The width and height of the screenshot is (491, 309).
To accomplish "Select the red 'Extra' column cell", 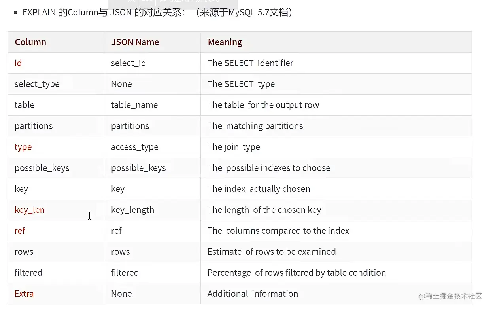I will point(24,294).
